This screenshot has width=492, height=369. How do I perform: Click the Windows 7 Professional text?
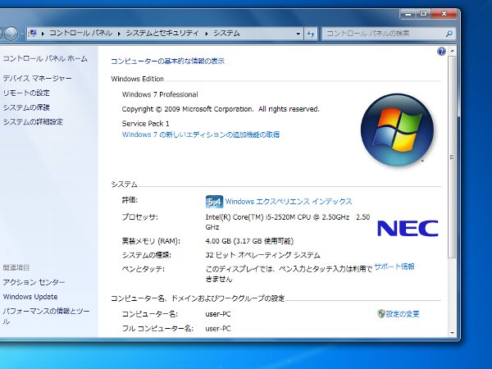coord(160,94)
